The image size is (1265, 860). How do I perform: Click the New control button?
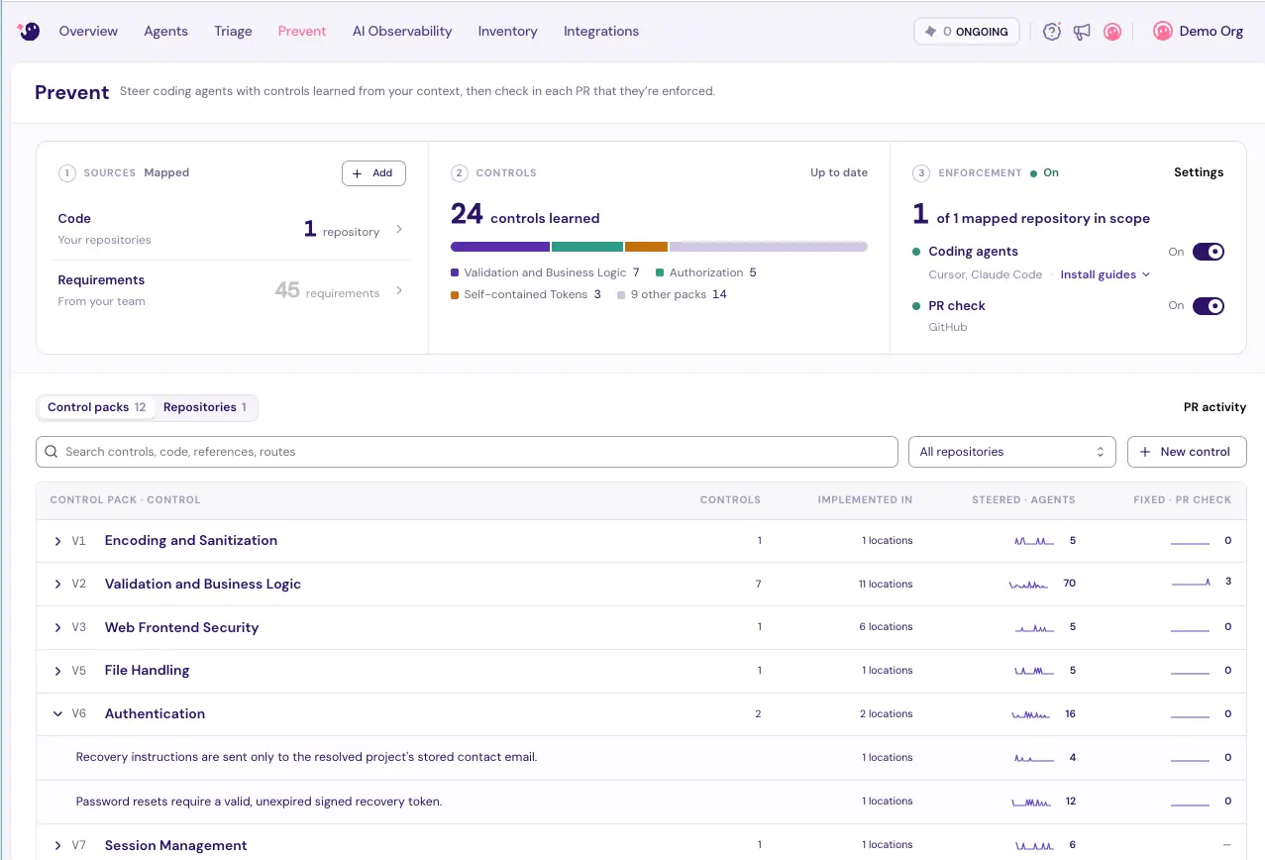click(1187, 452)
